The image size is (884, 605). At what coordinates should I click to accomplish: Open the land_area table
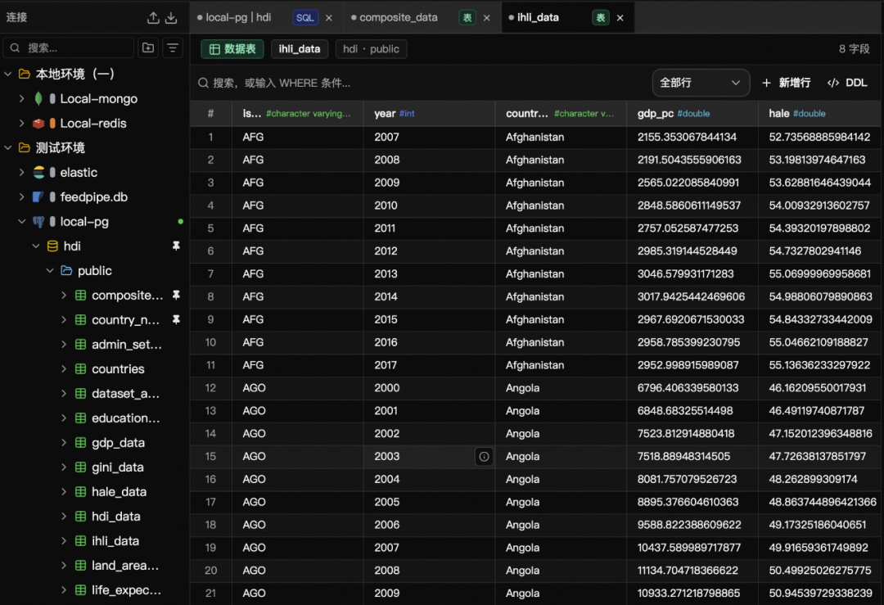[x=125, y=566]
